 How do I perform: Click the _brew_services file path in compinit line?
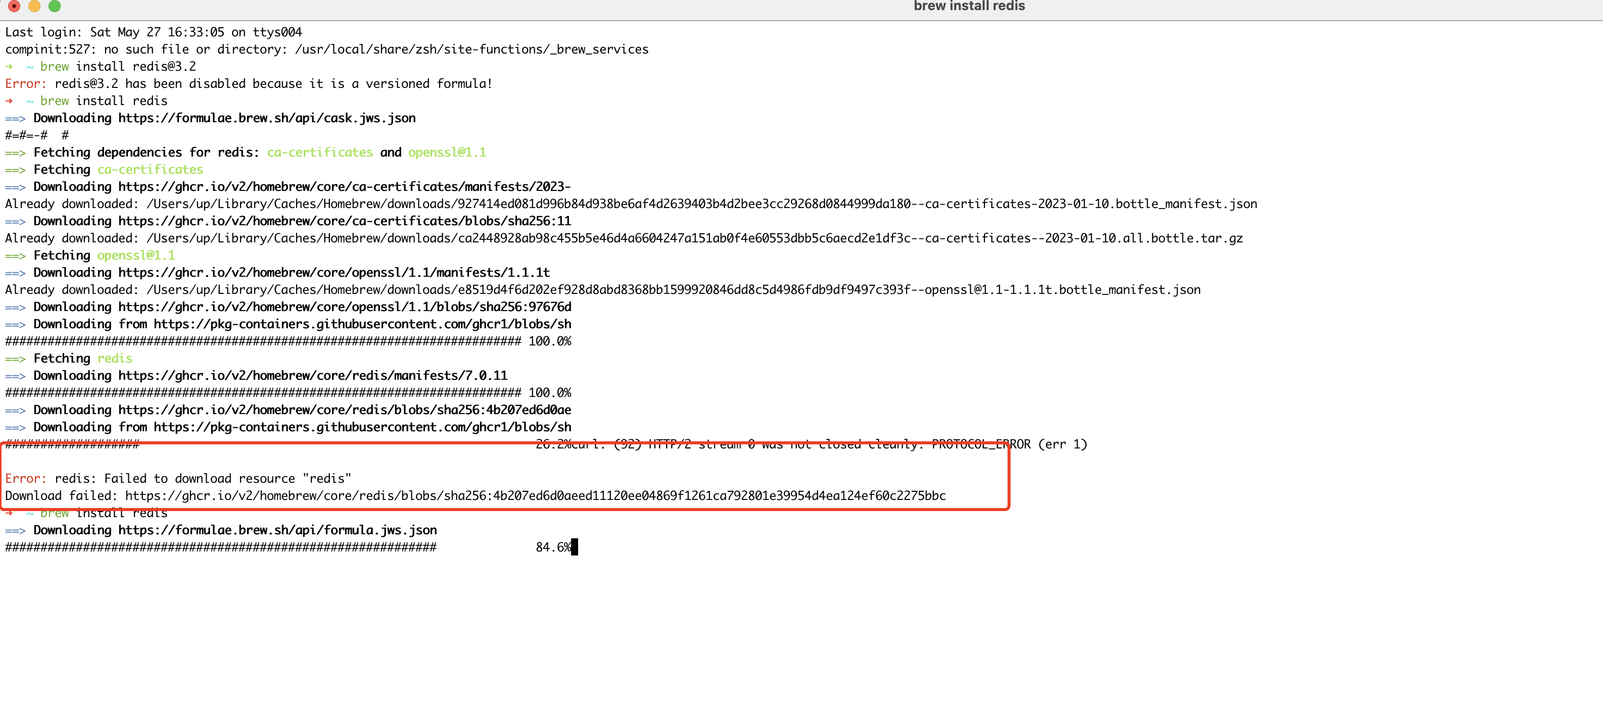point(471,49)
